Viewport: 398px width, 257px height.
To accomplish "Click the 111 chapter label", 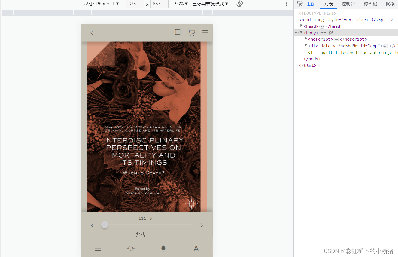I will pyautogui.click(x=142, y=219).
